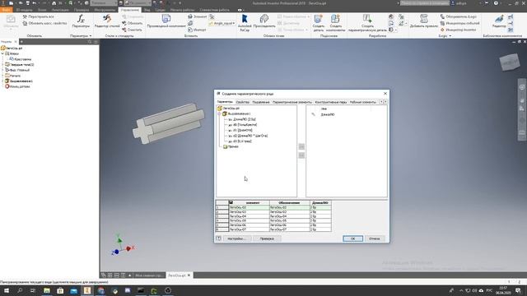Click Настройки... button in dialog
The height and width of the screenshot is (296, 527).
click(x=236, y=238)
